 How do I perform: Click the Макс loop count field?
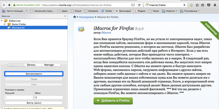pyautogui.click(x=49, y=98)
